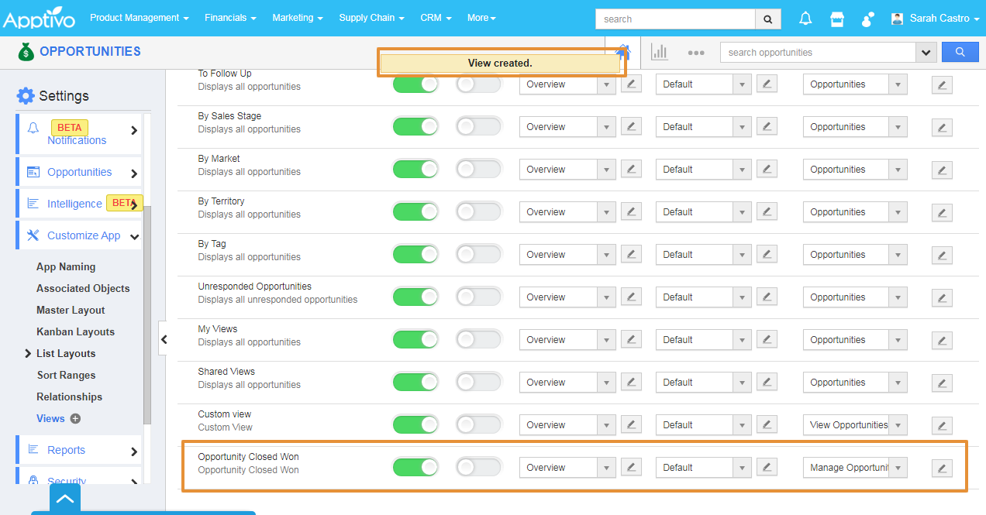Edit the last pencil icon in Opportunity Closed Won row

942,468
